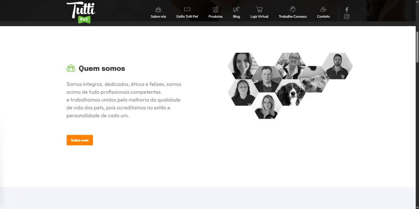This screenshot has height=209, width=419.
Task: Click the orange Saiba mais button
Action: coord(80,140)
